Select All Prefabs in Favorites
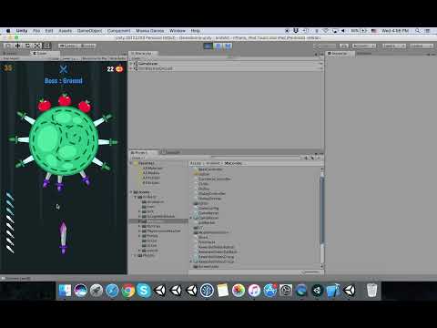 coord(151,178)
